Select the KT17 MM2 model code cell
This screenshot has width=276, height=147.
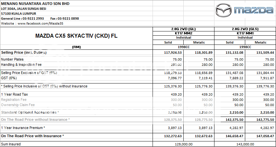pyautogui.click(x=183, y=33)
